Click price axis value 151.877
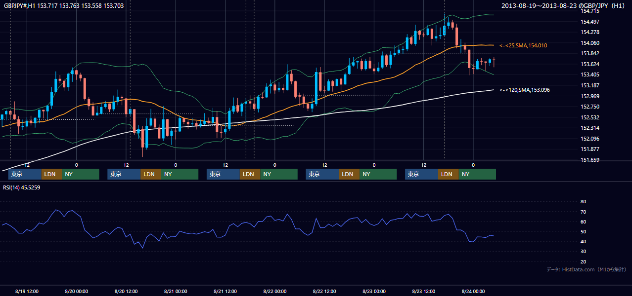 point(590,149)
